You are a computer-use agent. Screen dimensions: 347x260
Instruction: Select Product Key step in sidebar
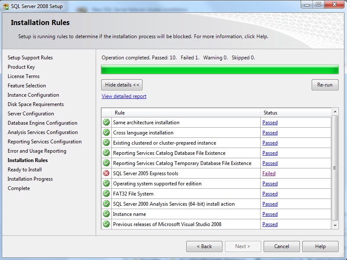21,67
